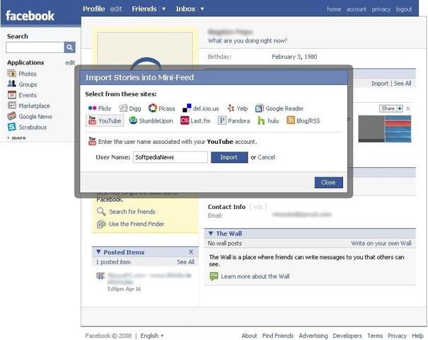This screenshot has height=340, width=428.
Task: Select the Last.fm icon
Action: coord(185,120)
